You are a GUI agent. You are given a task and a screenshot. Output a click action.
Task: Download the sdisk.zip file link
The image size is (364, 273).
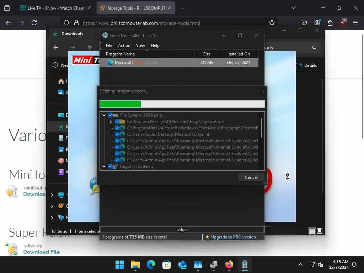point(41,252)
